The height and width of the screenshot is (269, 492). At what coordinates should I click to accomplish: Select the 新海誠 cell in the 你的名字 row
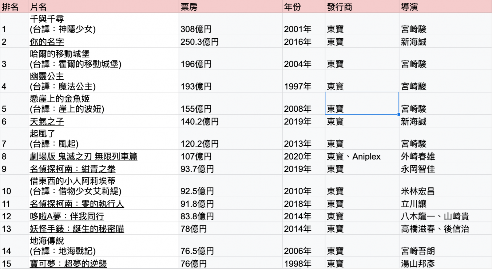(446, 41)
